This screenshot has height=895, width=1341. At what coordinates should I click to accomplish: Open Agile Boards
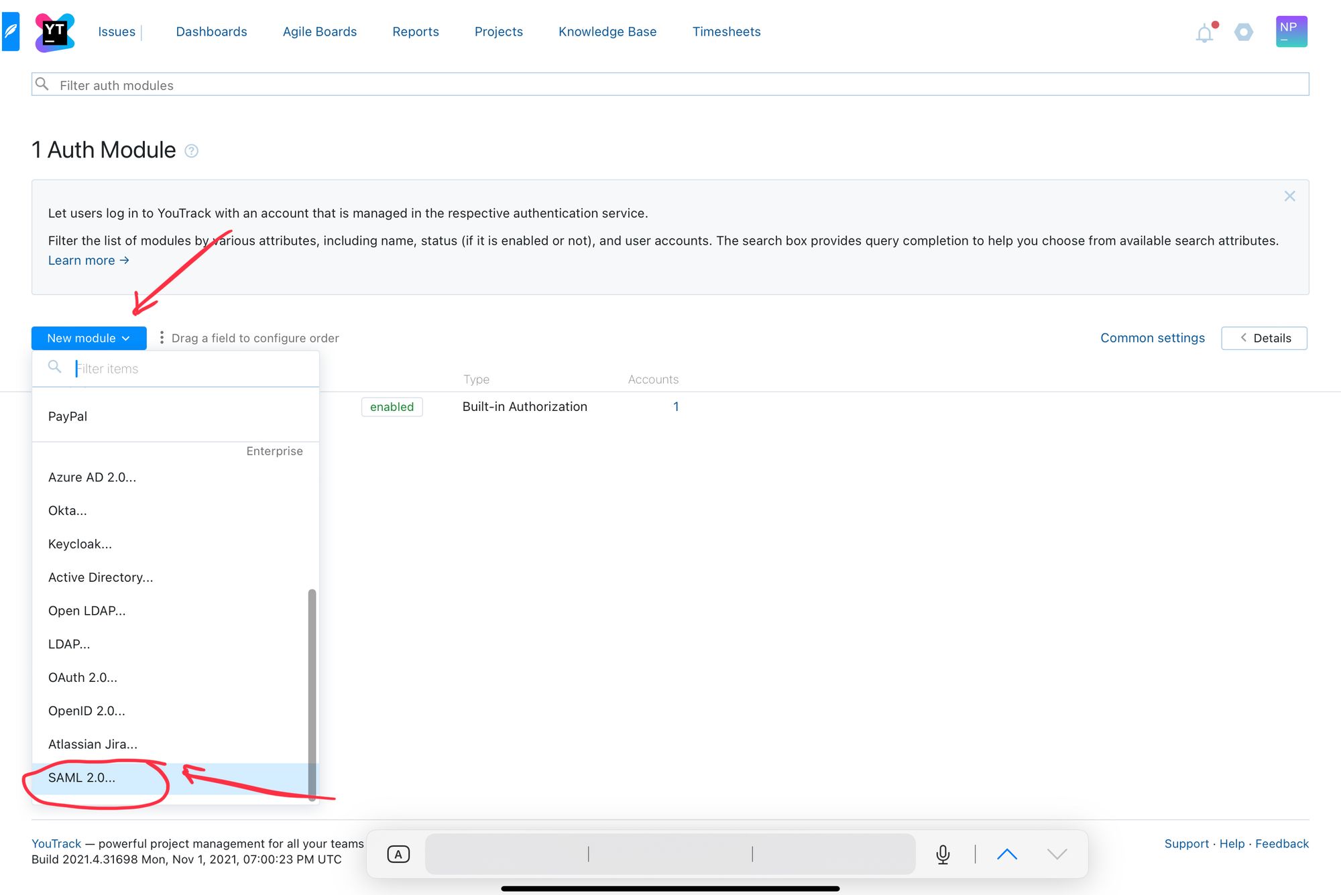click(320, 32)
